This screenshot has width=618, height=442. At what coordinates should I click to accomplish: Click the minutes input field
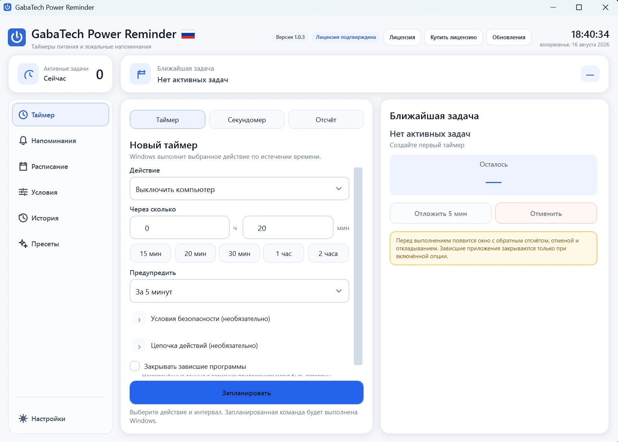coord(288,228)
